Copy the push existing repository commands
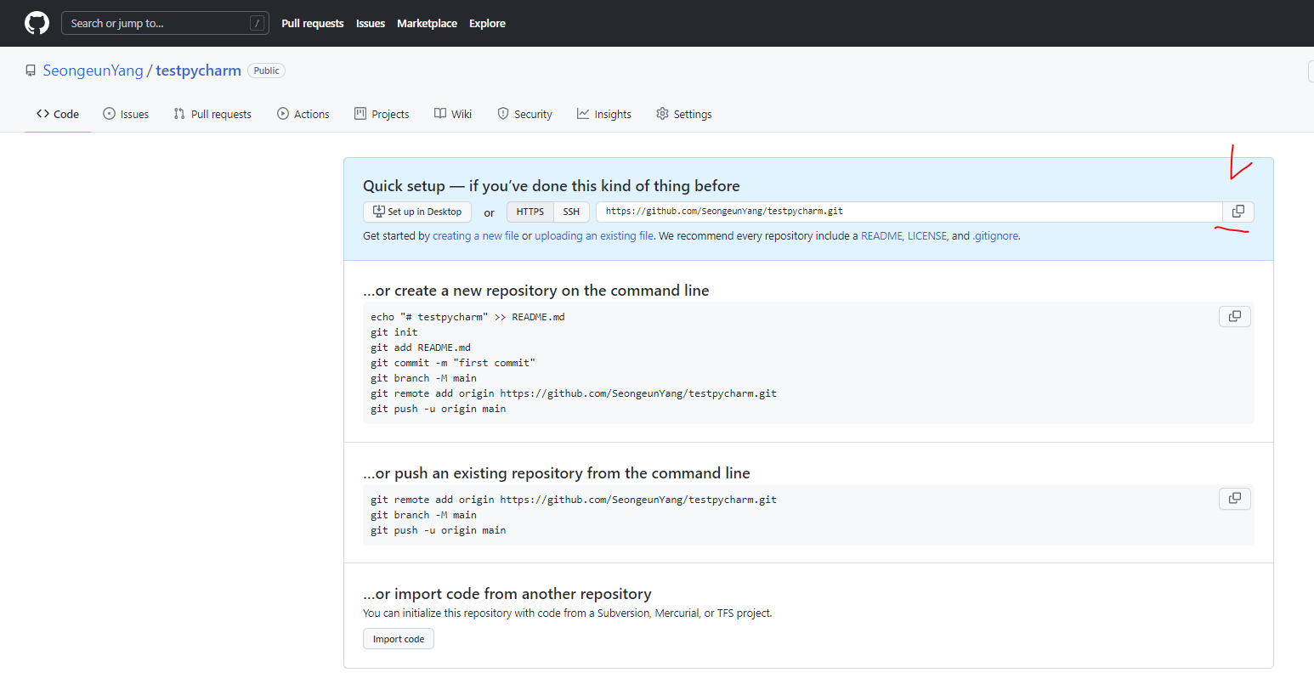 (1235, 498)
